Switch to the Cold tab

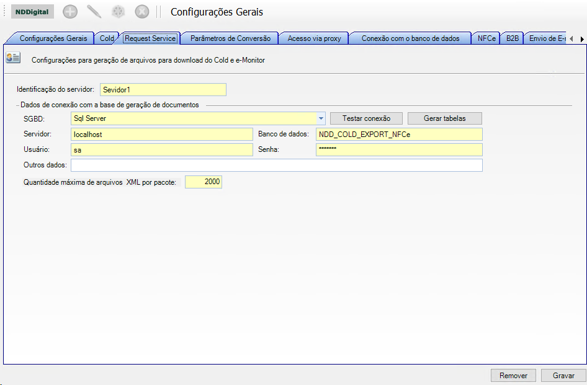click(x=107, y=38)
